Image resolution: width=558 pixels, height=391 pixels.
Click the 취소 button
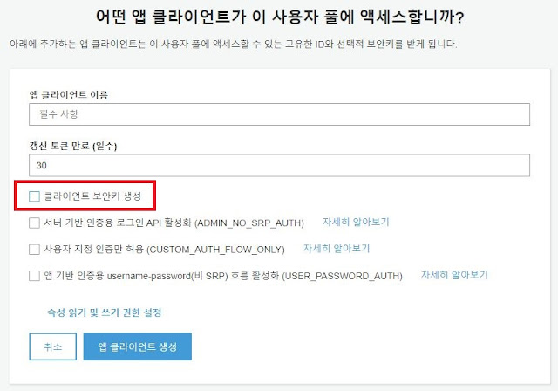pyautogui.click(x=52, y=346)
